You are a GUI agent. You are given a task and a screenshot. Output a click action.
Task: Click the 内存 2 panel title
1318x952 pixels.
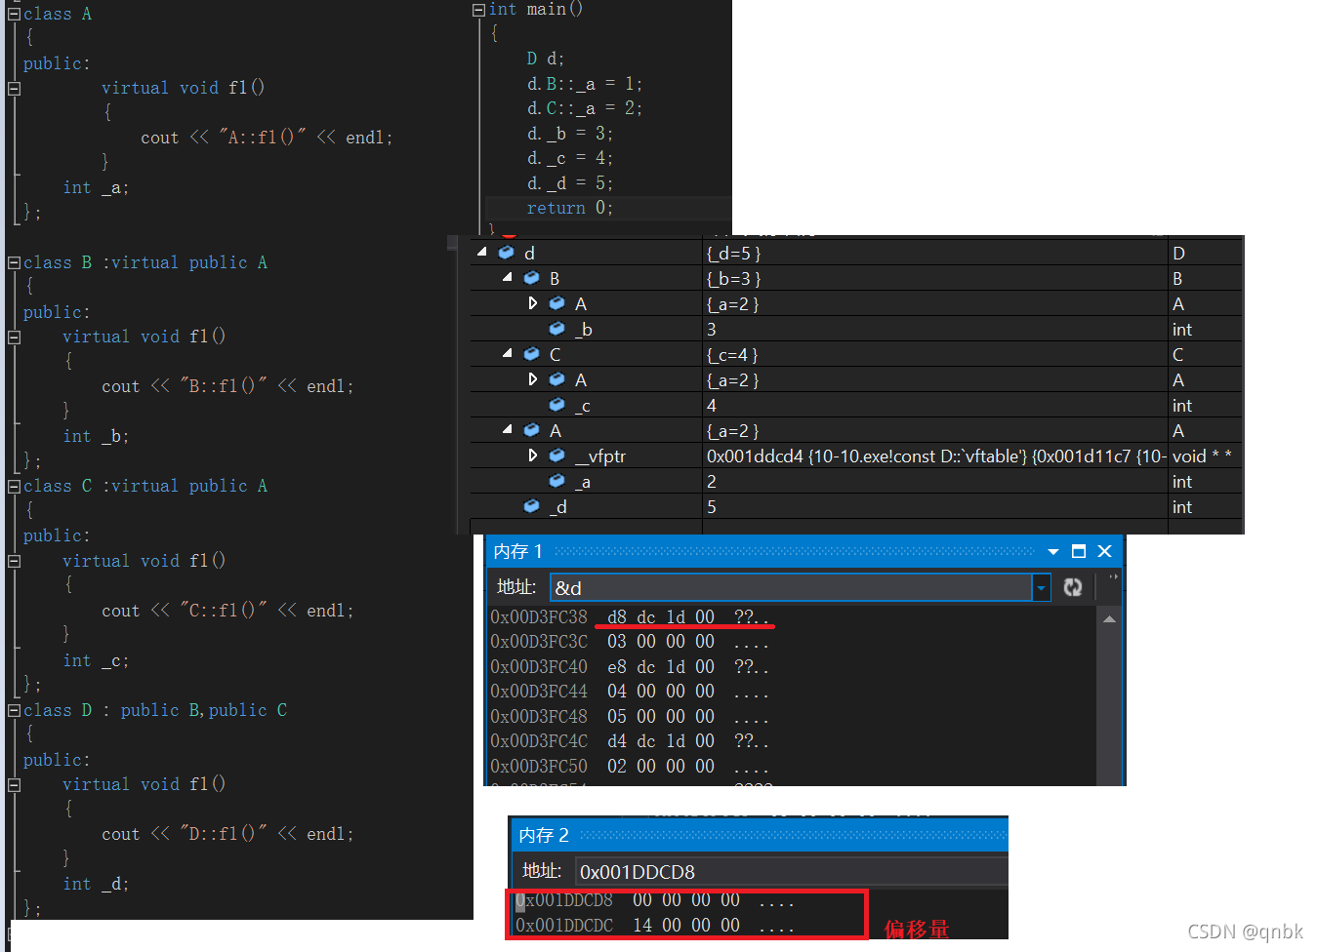coord(544,835)
